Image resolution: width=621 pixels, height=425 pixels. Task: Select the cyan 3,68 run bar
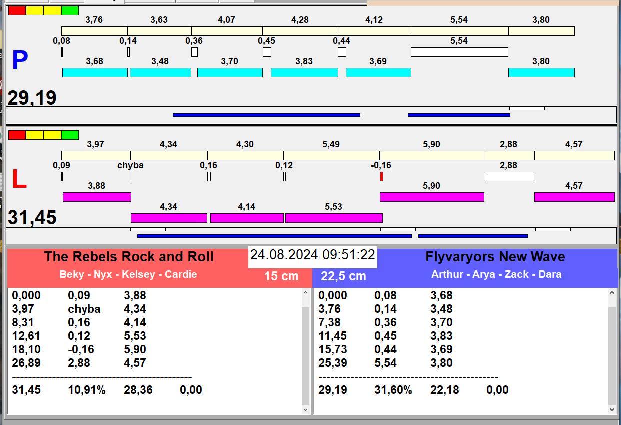pyautogui.click(x=94, y=72)
